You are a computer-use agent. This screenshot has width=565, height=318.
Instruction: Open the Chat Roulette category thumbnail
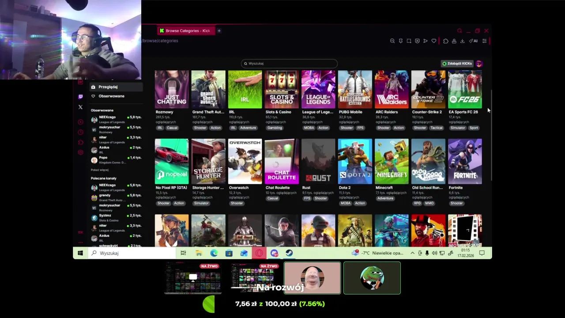282,161
